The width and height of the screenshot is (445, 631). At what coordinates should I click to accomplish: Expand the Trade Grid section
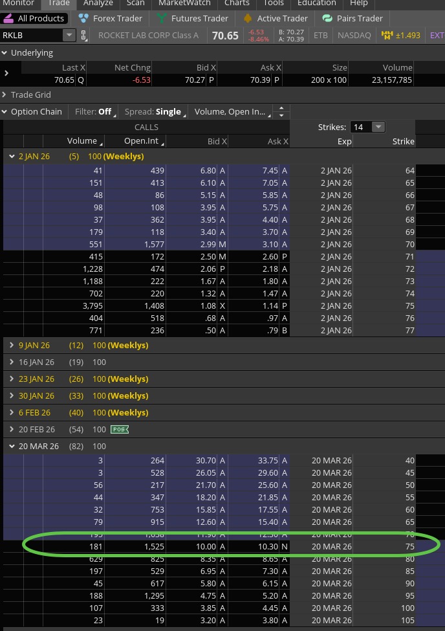[x=5, y=95]
